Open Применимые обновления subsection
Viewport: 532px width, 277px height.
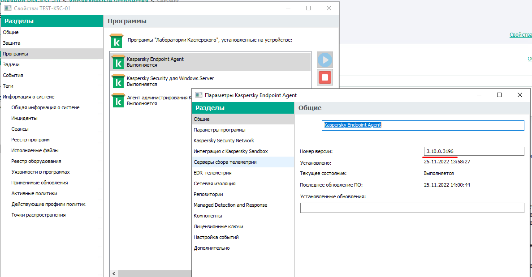(40, 183)
